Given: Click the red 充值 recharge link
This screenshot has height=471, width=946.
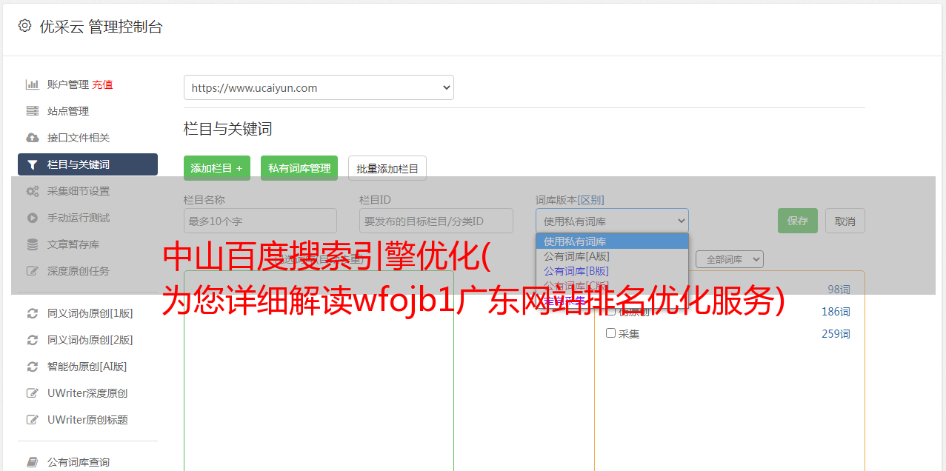Looking at the screenshot, I should tap(102, 84).
